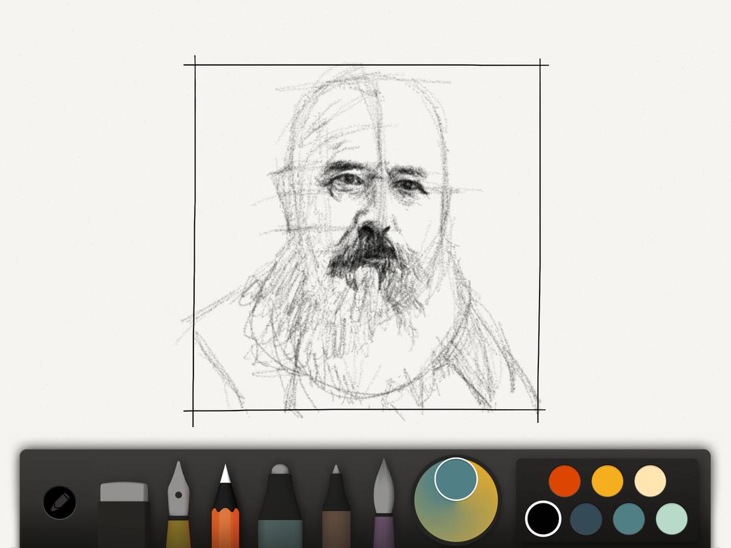Tap the penciled frame border around the portrait

[x=193, y=232]
